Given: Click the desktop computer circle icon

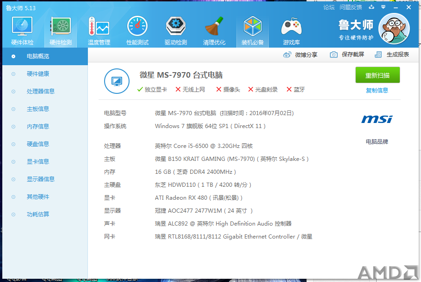Looking at the screenshot, I should (117, 81).
